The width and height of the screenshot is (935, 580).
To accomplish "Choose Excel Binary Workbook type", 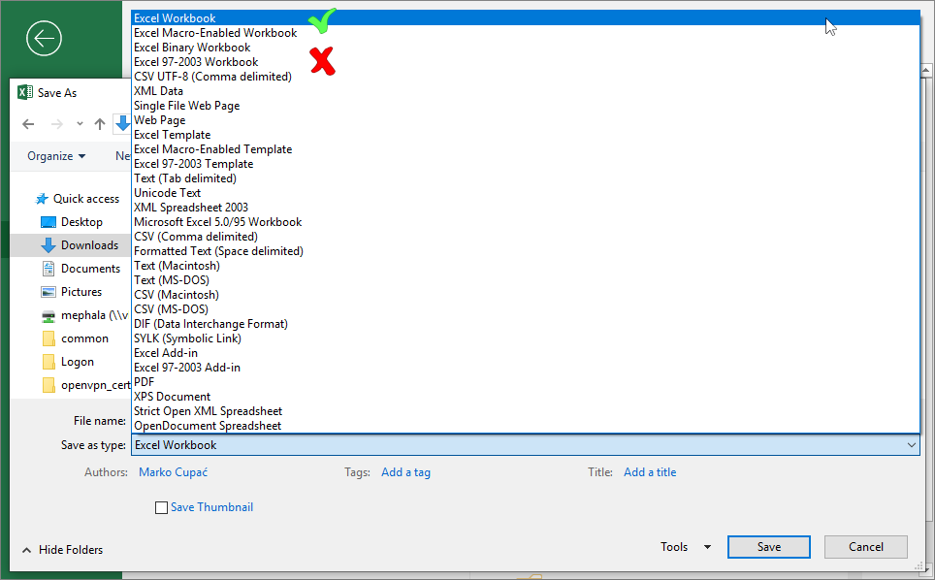I will coord(526,48).
